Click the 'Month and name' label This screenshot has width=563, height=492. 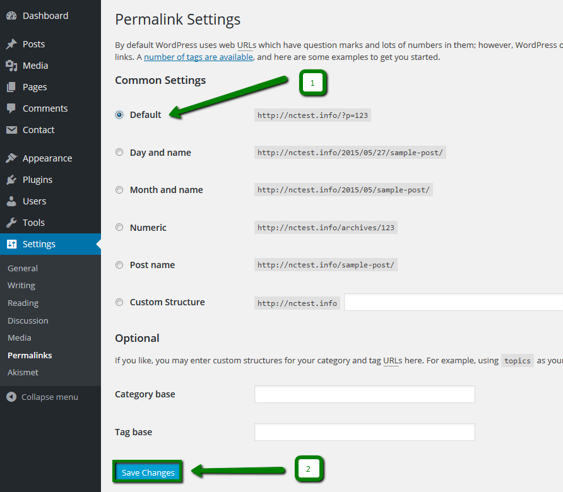pyautogui.click(x=166, y=190)
